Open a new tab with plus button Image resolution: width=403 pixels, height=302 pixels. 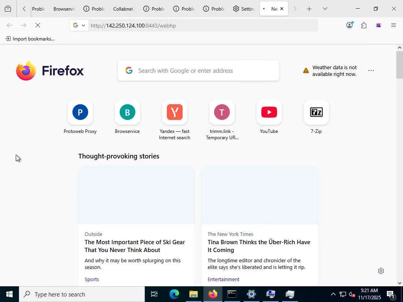(x=309, y=9)
